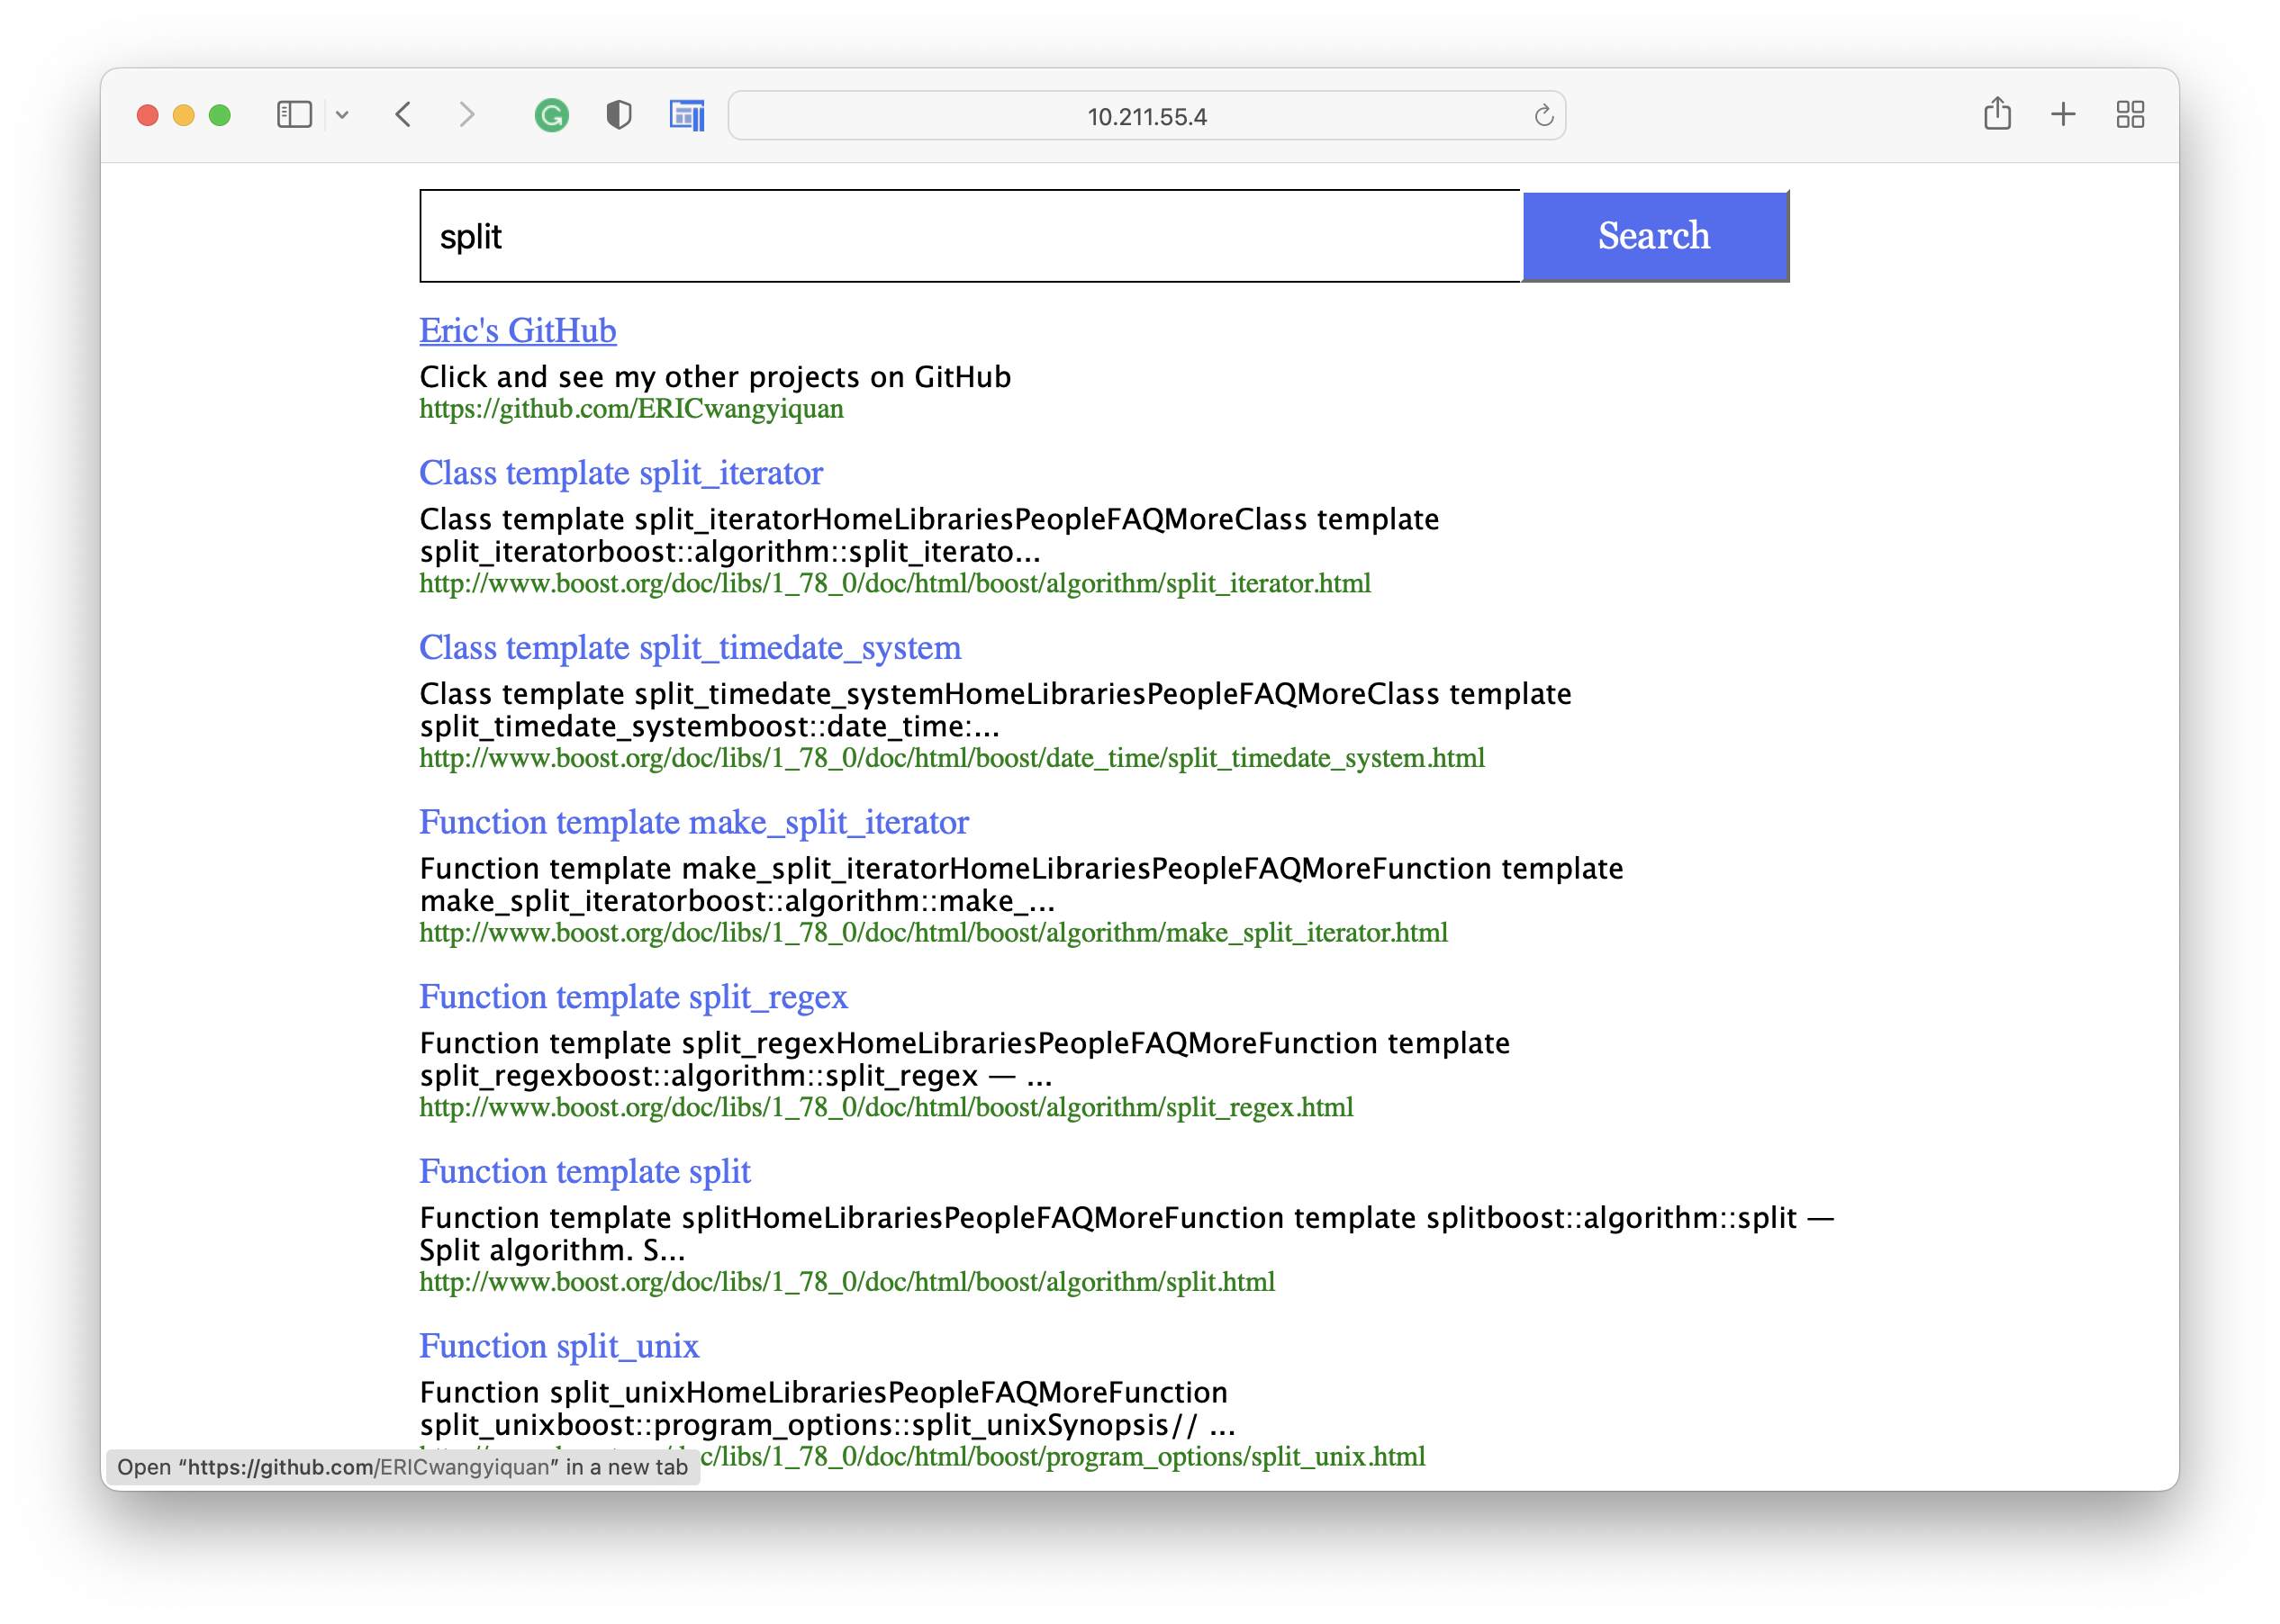This screenshot has height=1624, width=2280.
Task: Click the split_unix.html green URL
Action: (x=1063, y=1456)
